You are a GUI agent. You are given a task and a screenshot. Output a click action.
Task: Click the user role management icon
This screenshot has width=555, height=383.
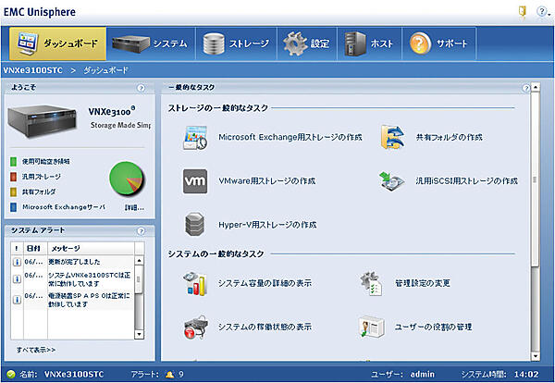tap(372, 327)
